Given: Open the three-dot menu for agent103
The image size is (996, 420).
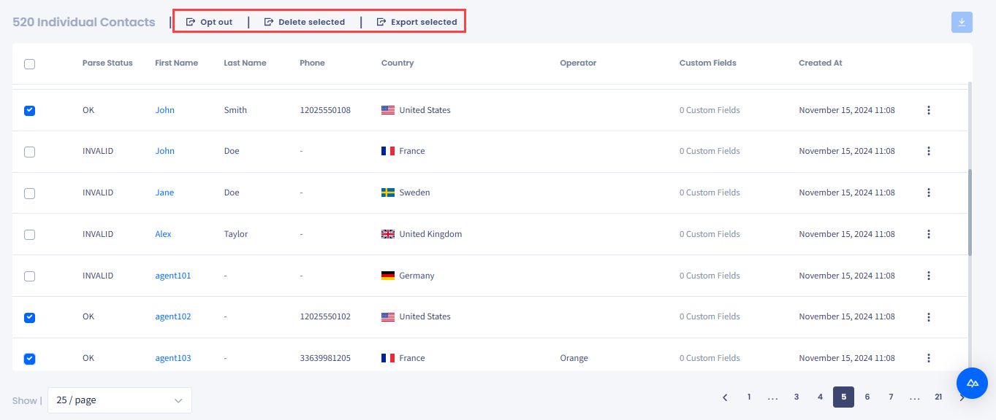Looking at the screenshot, I should pyautogui.click(x=929, y=358).
